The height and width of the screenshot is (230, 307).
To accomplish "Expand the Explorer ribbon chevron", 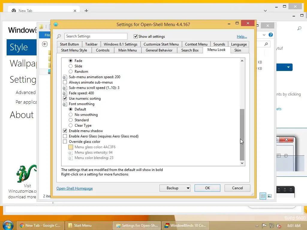I will (264, 35).
